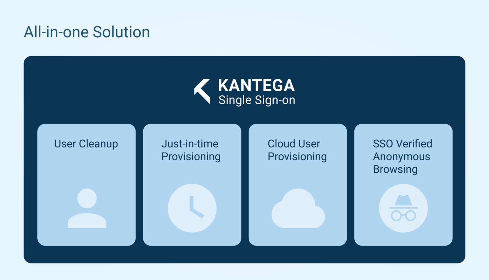489x280 pixels.
Task: Open the Just-in-time Provisioning card
Action: [x=192, y=185]
